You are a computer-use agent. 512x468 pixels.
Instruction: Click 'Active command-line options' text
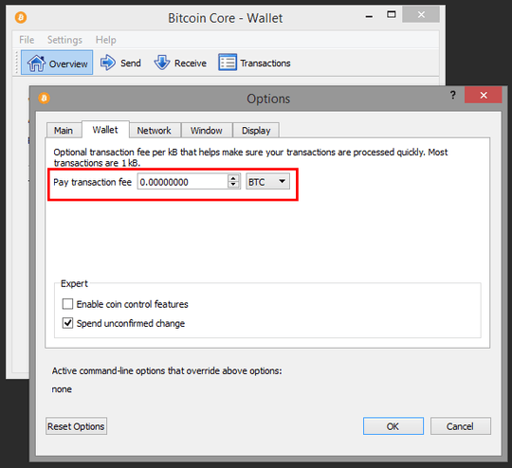[x=167, y=370]
